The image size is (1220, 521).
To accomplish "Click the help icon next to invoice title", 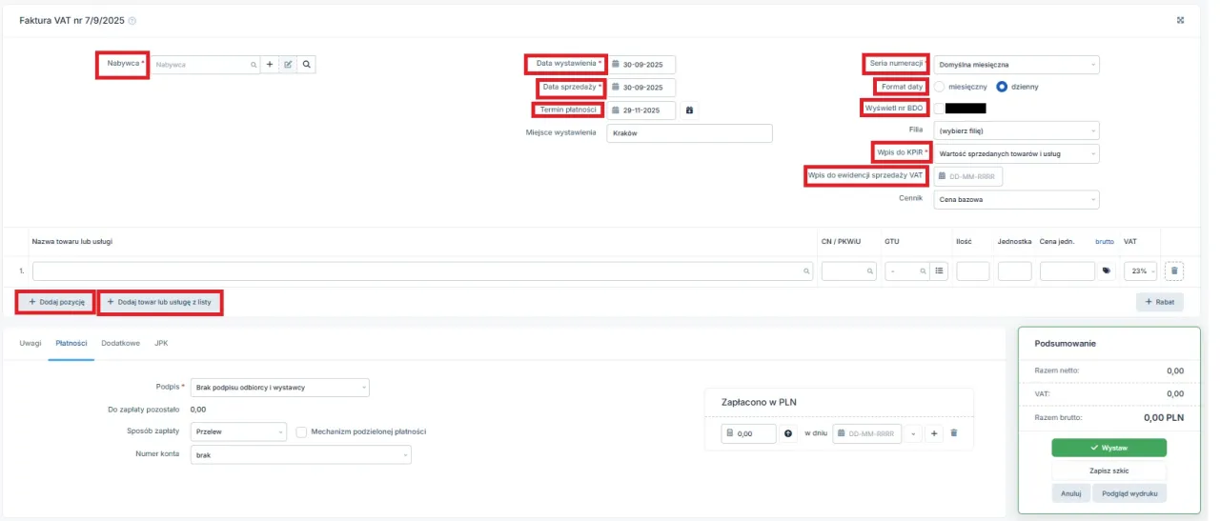I will click(x=132, y=20).
